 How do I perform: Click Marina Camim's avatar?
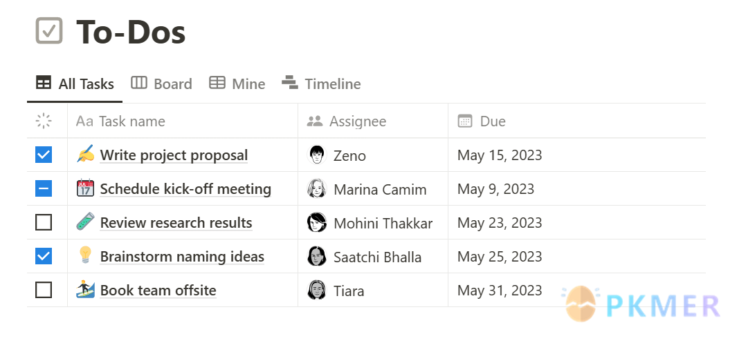317,189
